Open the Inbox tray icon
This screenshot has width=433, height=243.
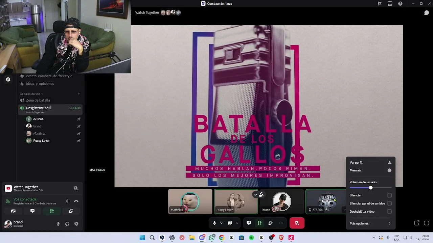click(390, 4)
